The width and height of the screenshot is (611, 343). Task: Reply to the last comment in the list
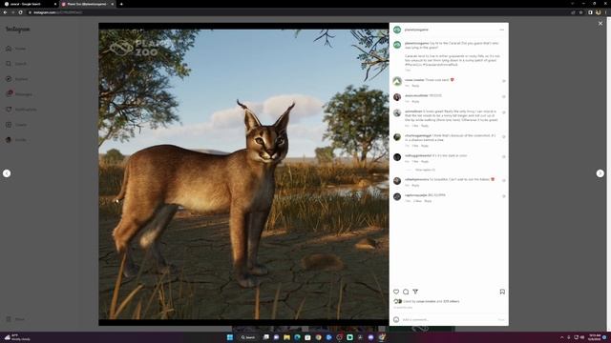pos(428,201)
